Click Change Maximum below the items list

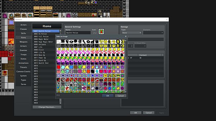pos(47,107)
